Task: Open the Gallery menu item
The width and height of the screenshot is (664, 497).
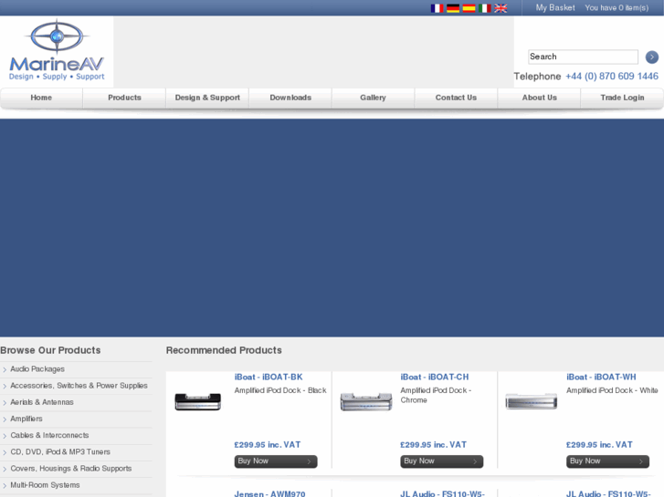Action: point(373,98)
